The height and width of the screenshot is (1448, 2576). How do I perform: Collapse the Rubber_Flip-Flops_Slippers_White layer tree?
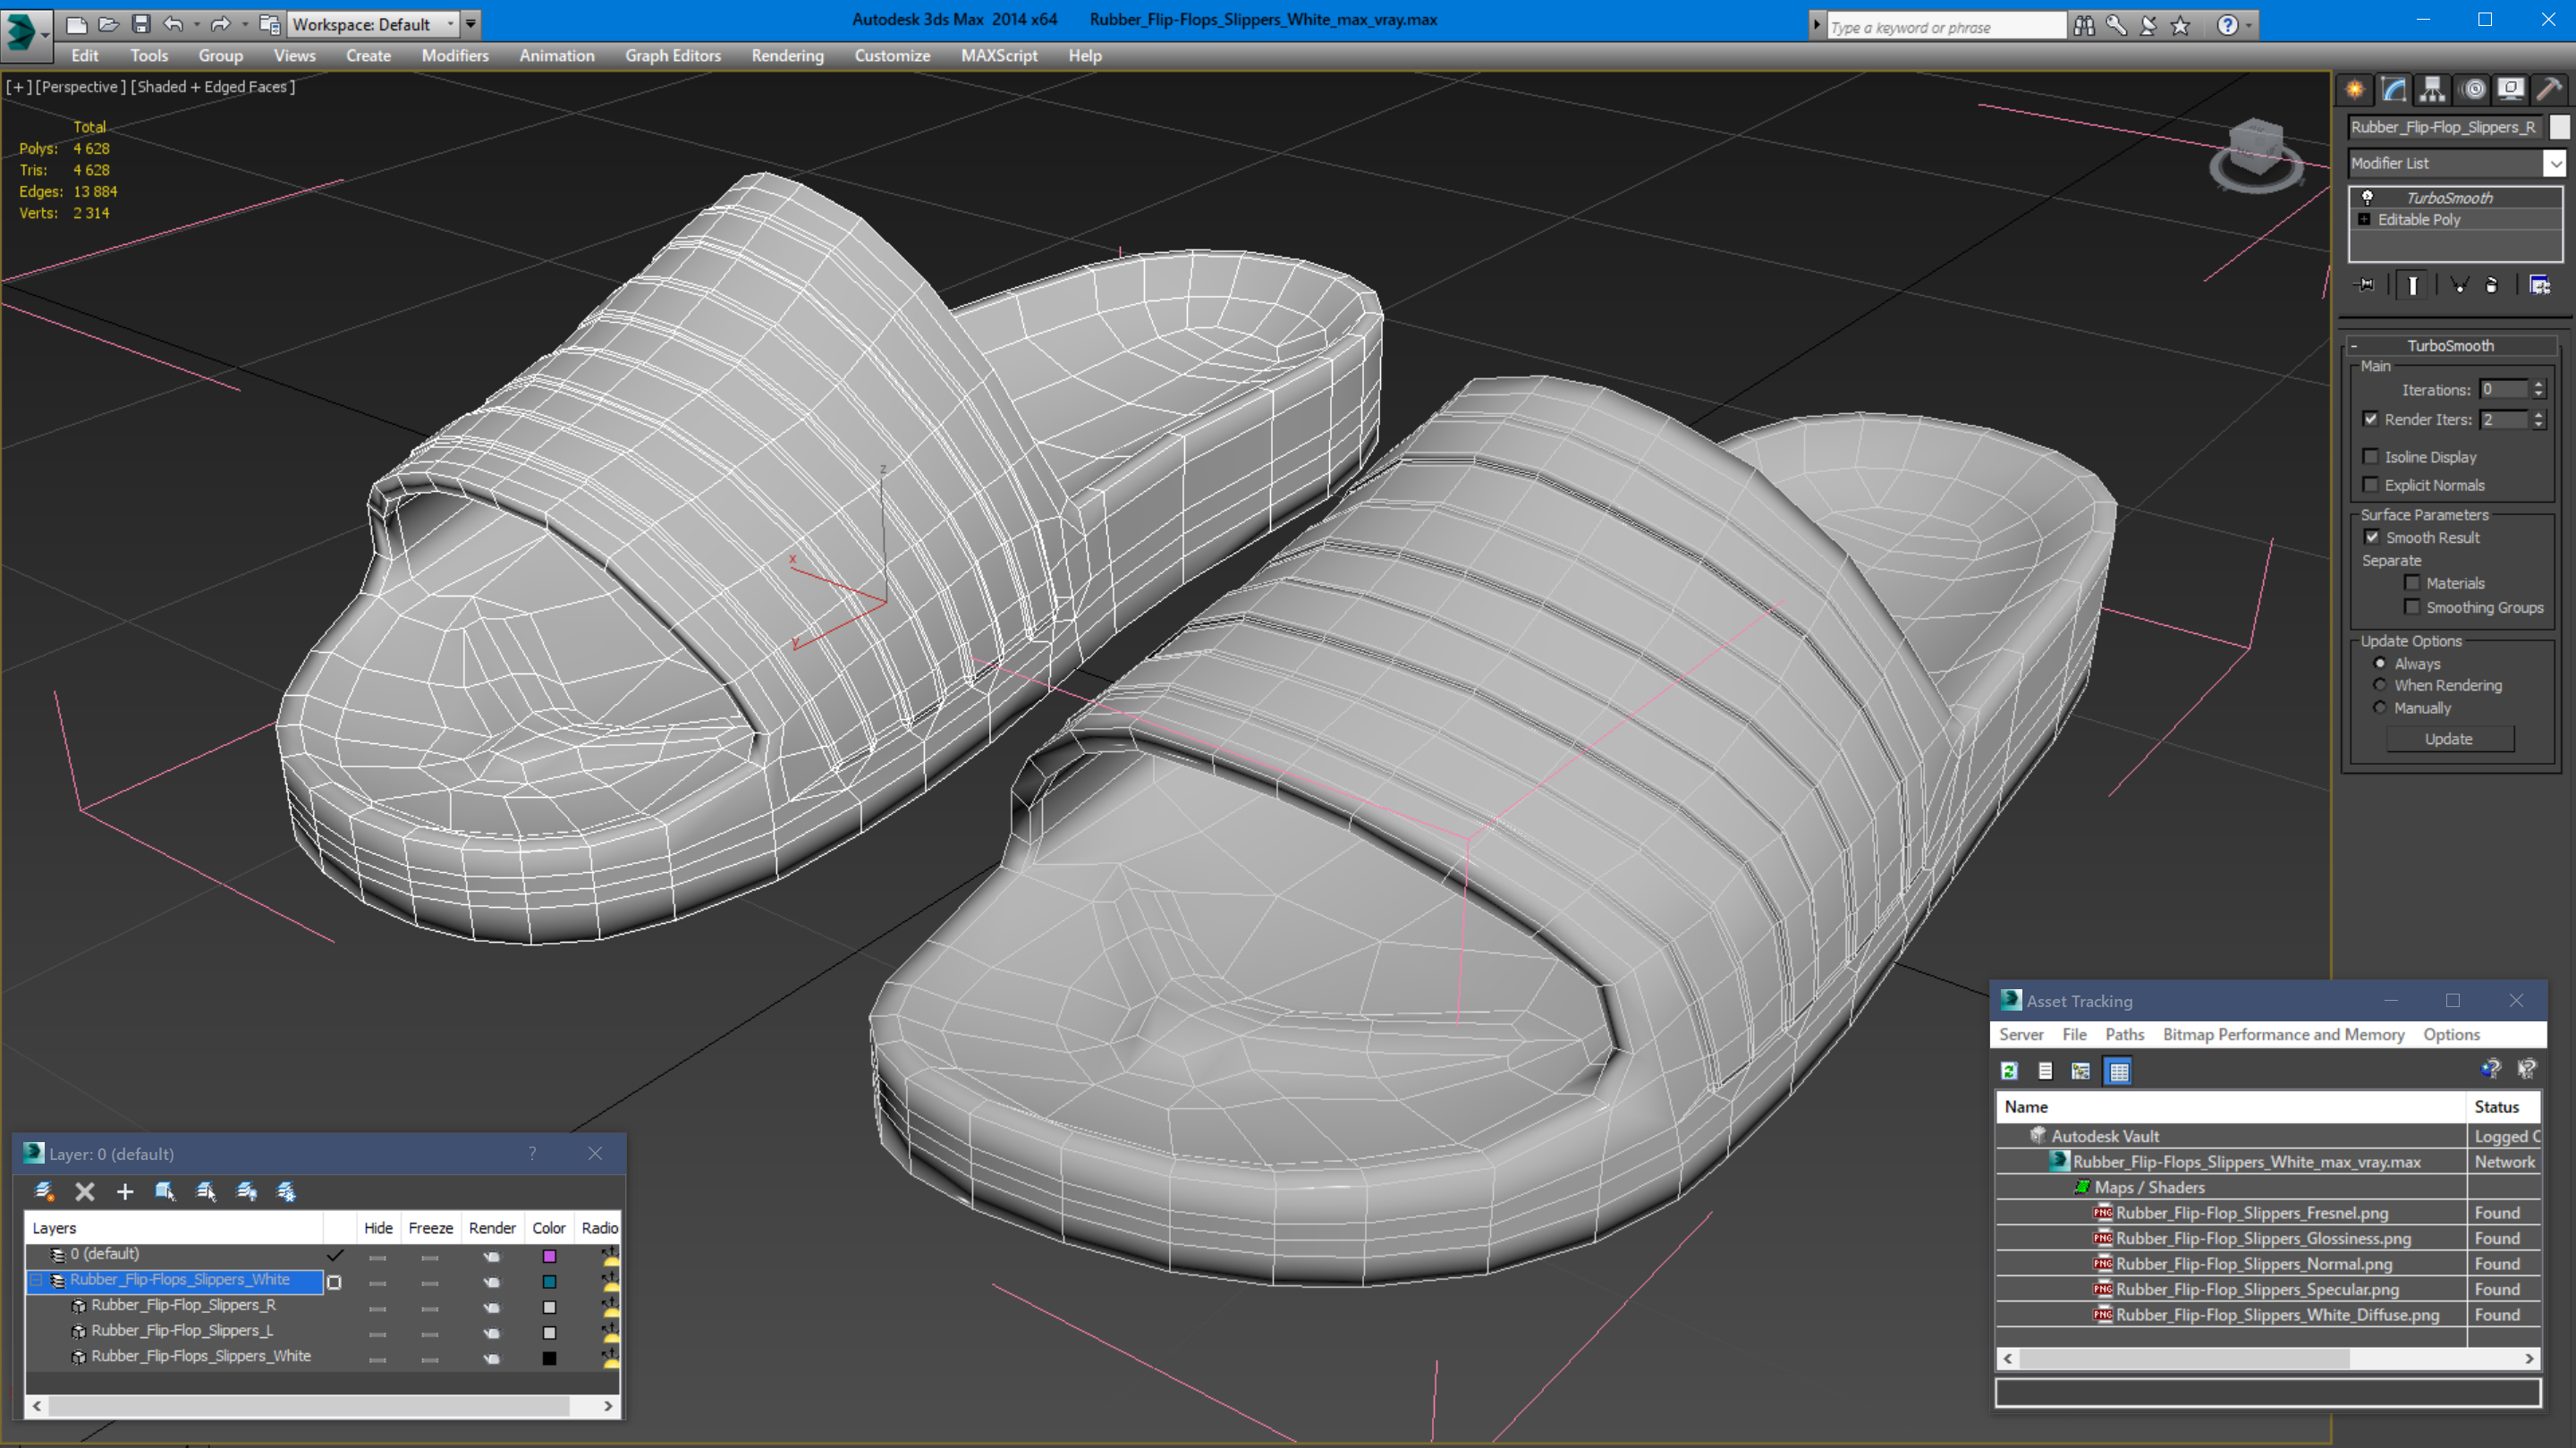coord(37,1280)
